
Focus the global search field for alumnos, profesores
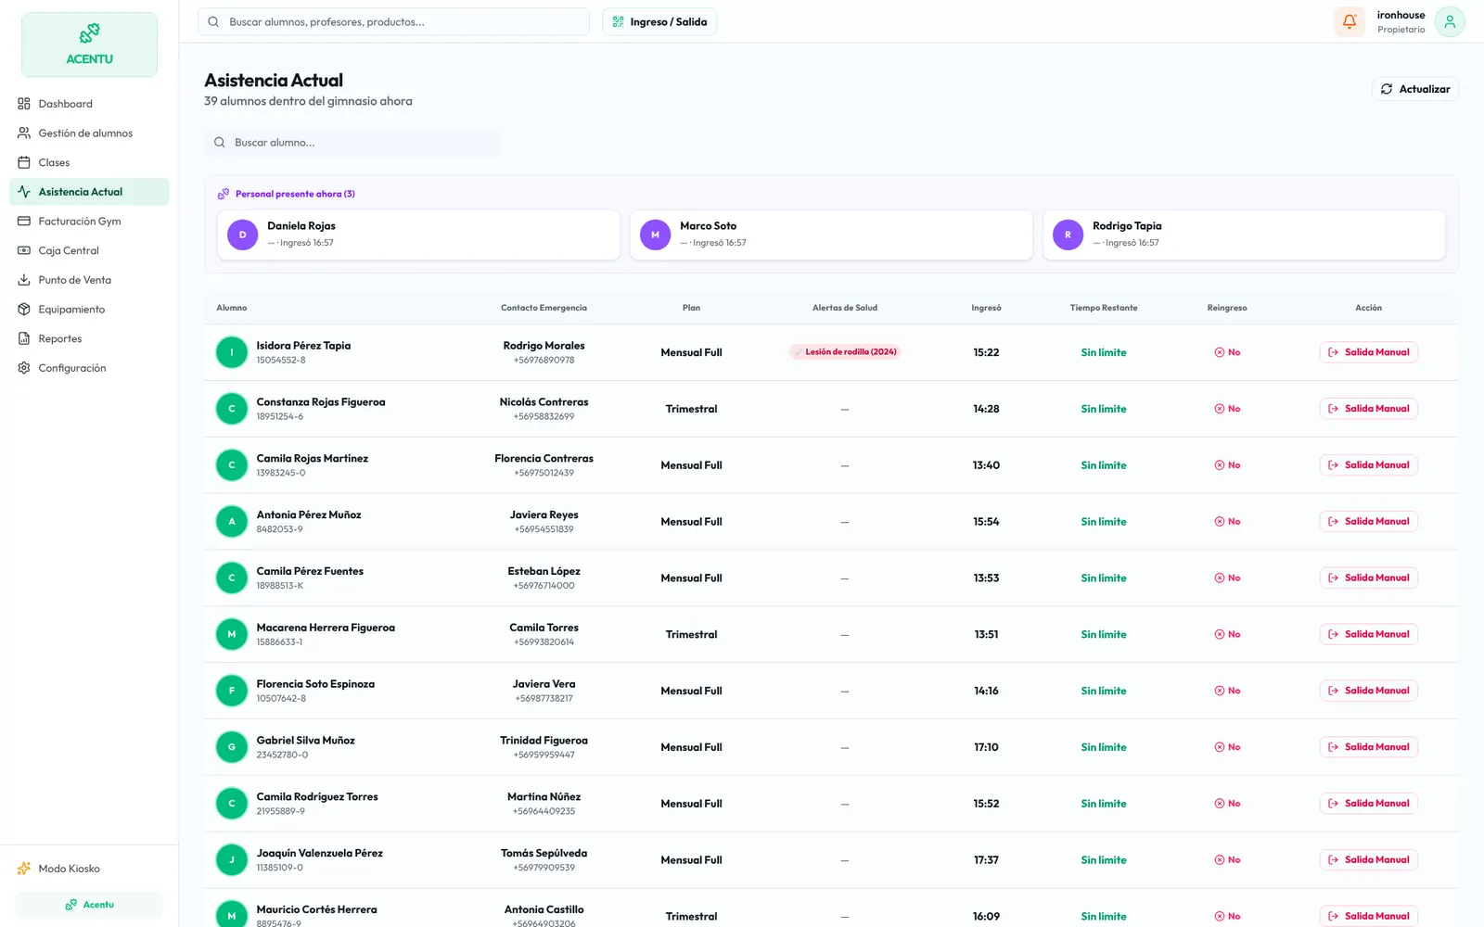393,22
